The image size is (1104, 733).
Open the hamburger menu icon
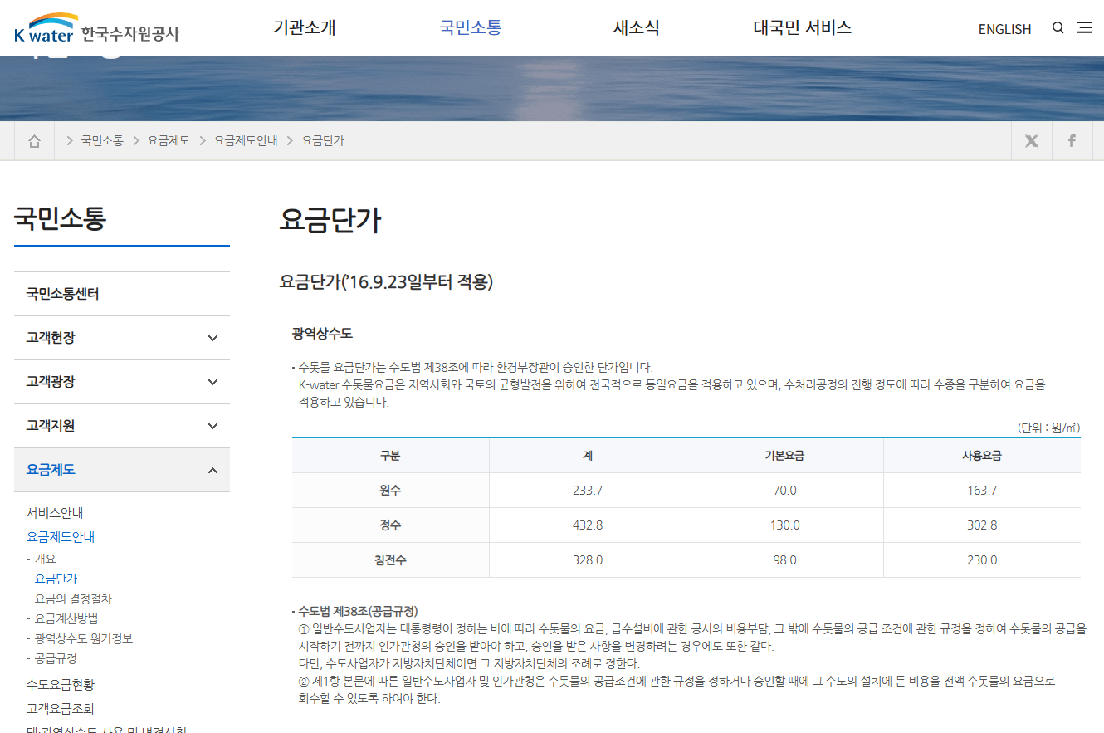pos(1084,27)
